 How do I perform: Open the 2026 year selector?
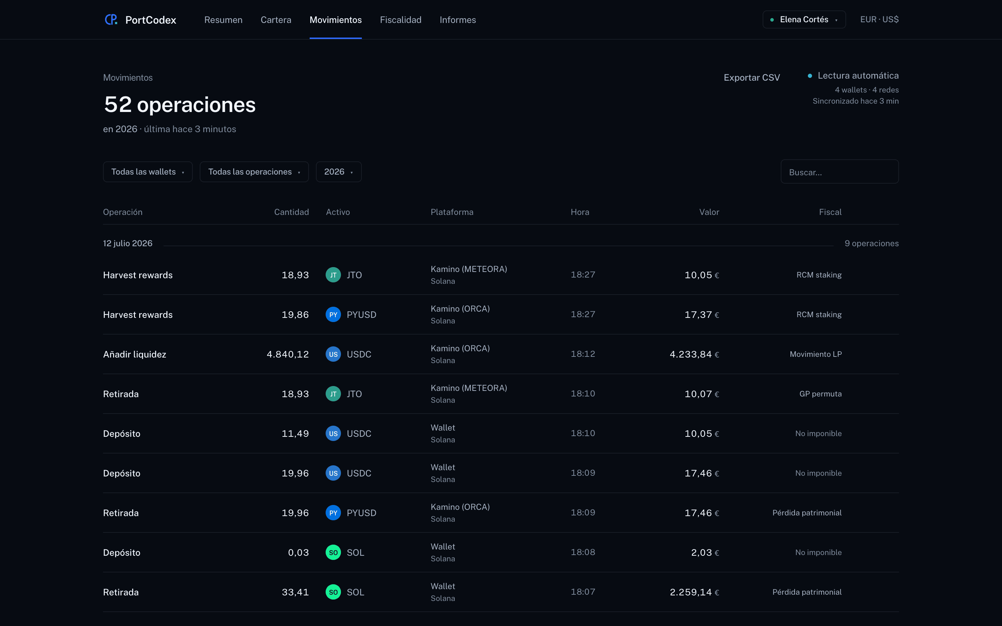point(339,172)
